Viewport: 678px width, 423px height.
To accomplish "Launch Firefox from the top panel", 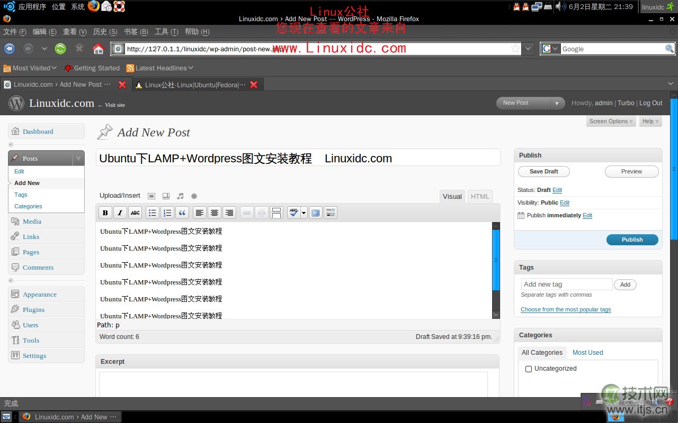I will click(94, 6).
